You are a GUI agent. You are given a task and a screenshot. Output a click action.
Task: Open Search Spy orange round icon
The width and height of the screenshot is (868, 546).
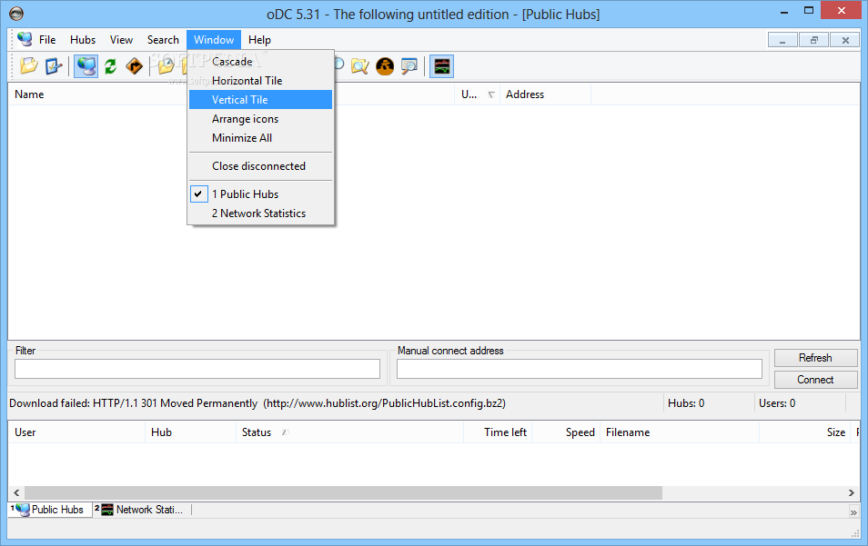(x=385, y=66)
